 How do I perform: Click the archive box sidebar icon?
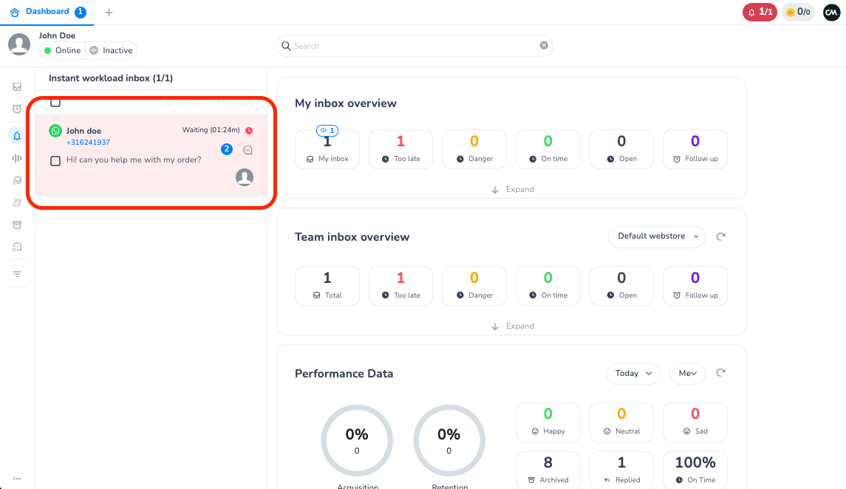coord(17,225)
